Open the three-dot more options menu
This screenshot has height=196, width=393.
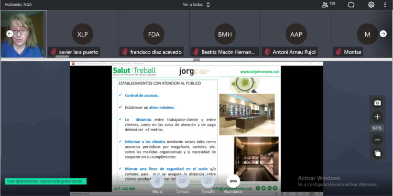coord(385,5)
